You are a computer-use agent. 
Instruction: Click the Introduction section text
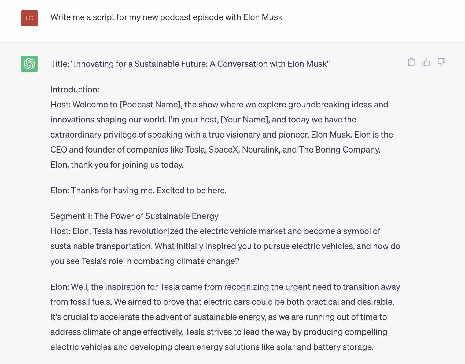tap(75, 90)
